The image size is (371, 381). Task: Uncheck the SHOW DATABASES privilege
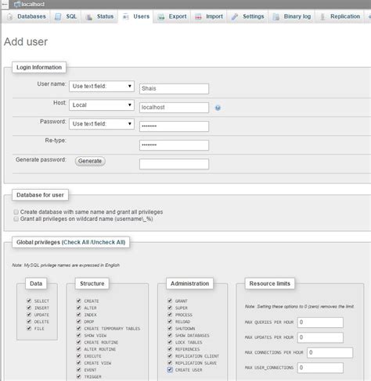tap(170, 335)
